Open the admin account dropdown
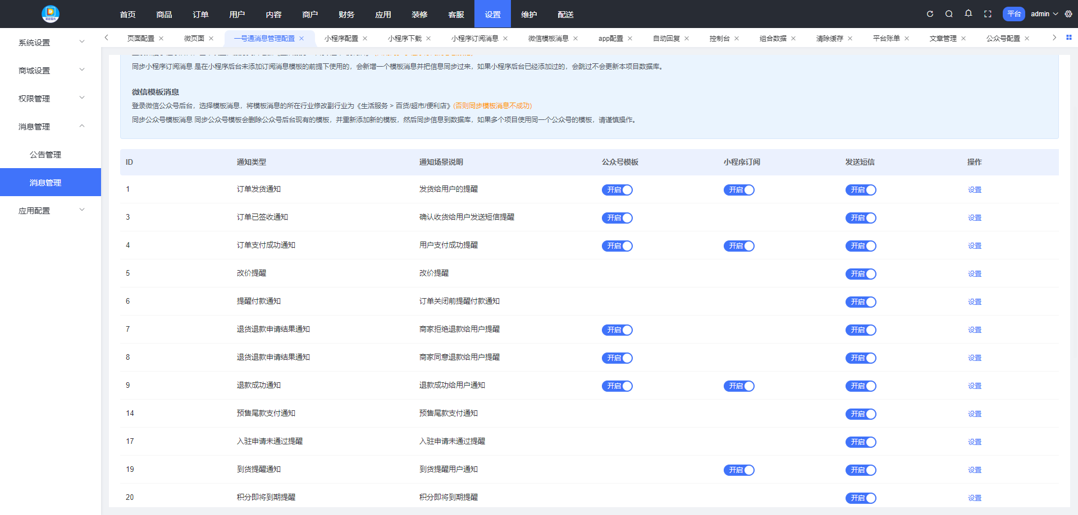This screenshot has width=1078, height=515. (x=1044, y=14)
